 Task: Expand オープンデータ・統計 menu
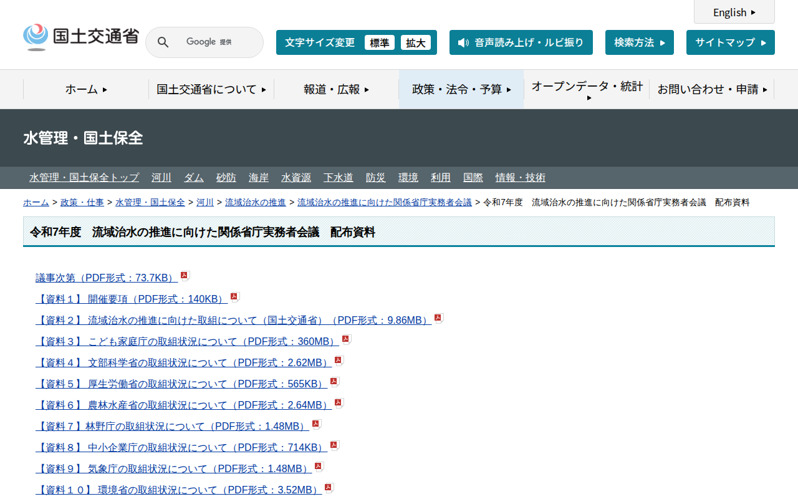[587, 89]
